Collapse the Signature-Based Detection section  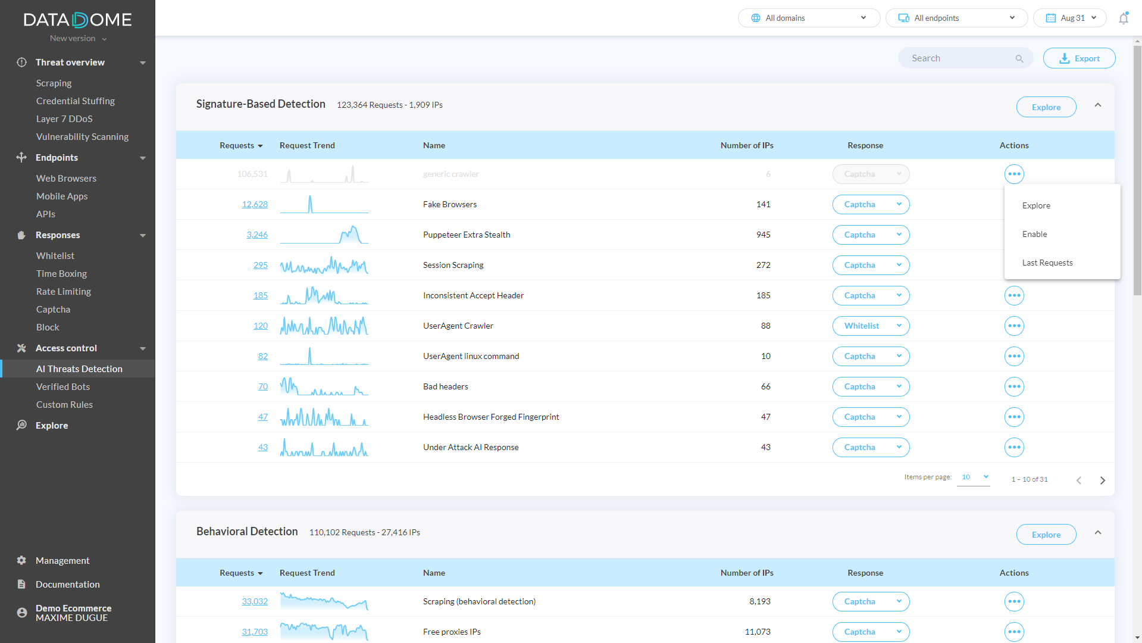[1098, 105]
